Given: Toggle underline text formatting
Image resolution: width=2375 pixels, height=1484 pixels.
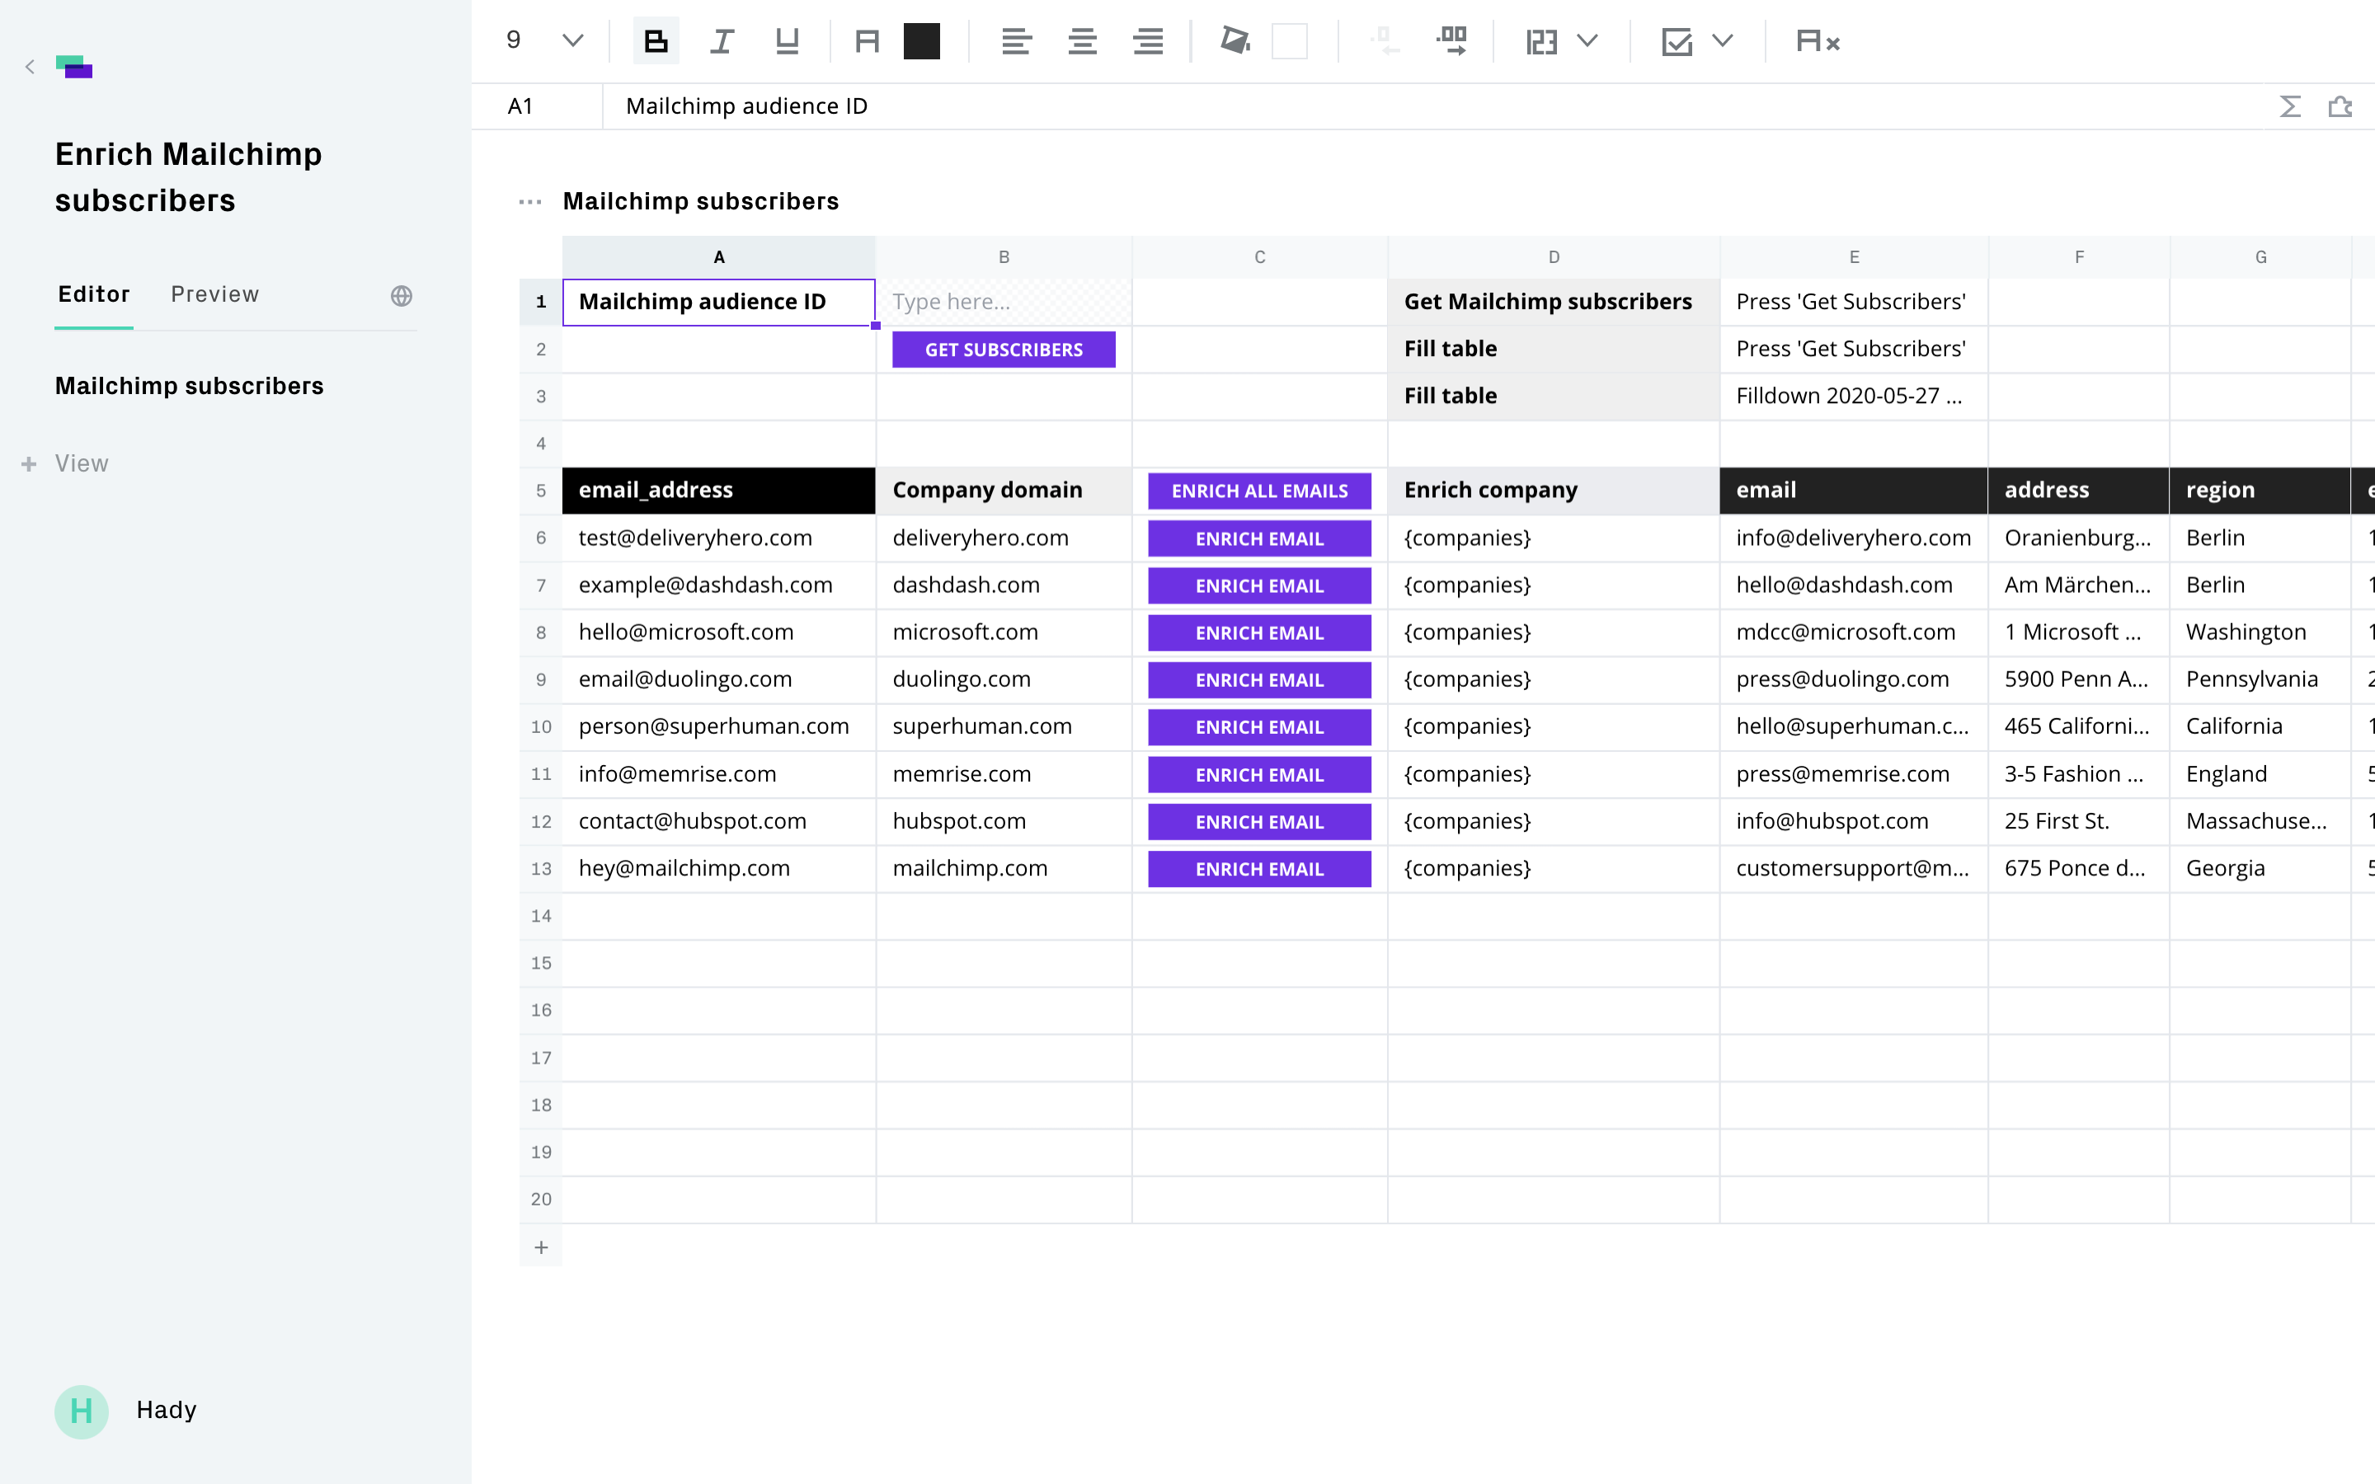Looking at the screenshot, I should pyautogui.click(x=787, y=41).
